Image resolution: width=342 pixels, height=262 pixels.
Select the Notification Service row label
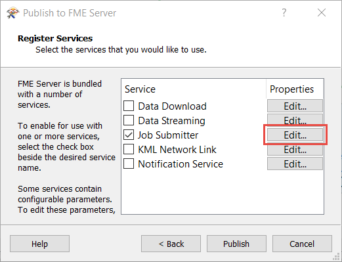point(181,164)
